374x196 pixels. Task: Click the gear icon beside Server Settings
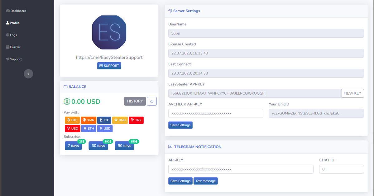point(170,11)
